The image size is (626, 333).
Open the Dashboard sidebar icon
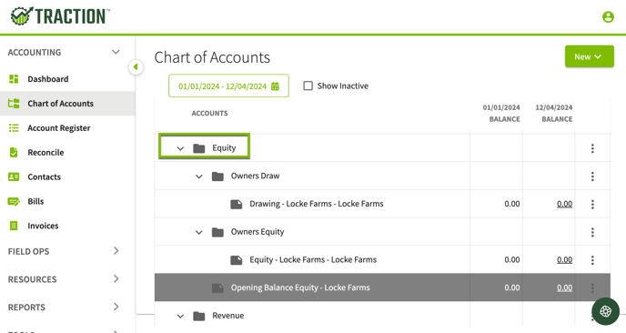point(14,79)
